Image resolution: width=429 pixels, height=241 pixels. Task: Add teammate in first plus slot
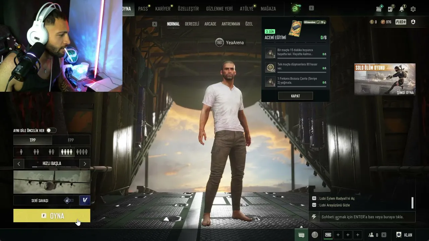tap(338, 235)
